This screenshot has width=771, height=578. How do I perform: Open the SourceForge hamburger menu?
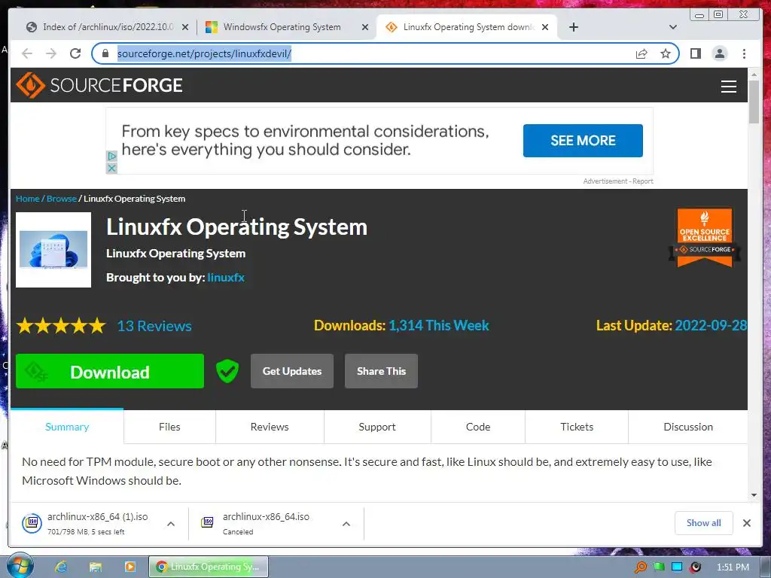(x=728, y=86)
